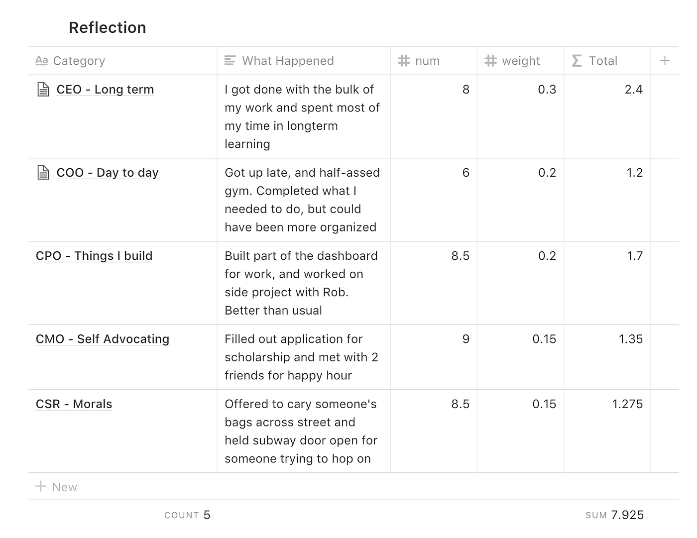This screenshot has height=538, width=697.
Task: Open the weight column header options
Action: tap(521, 60)
